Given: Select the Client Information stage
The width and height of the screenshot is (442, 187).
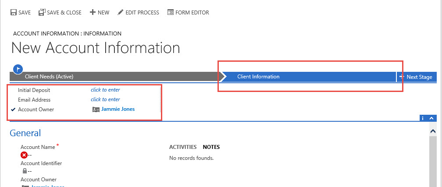Looking at the screenshot, I should pos(258,77).
